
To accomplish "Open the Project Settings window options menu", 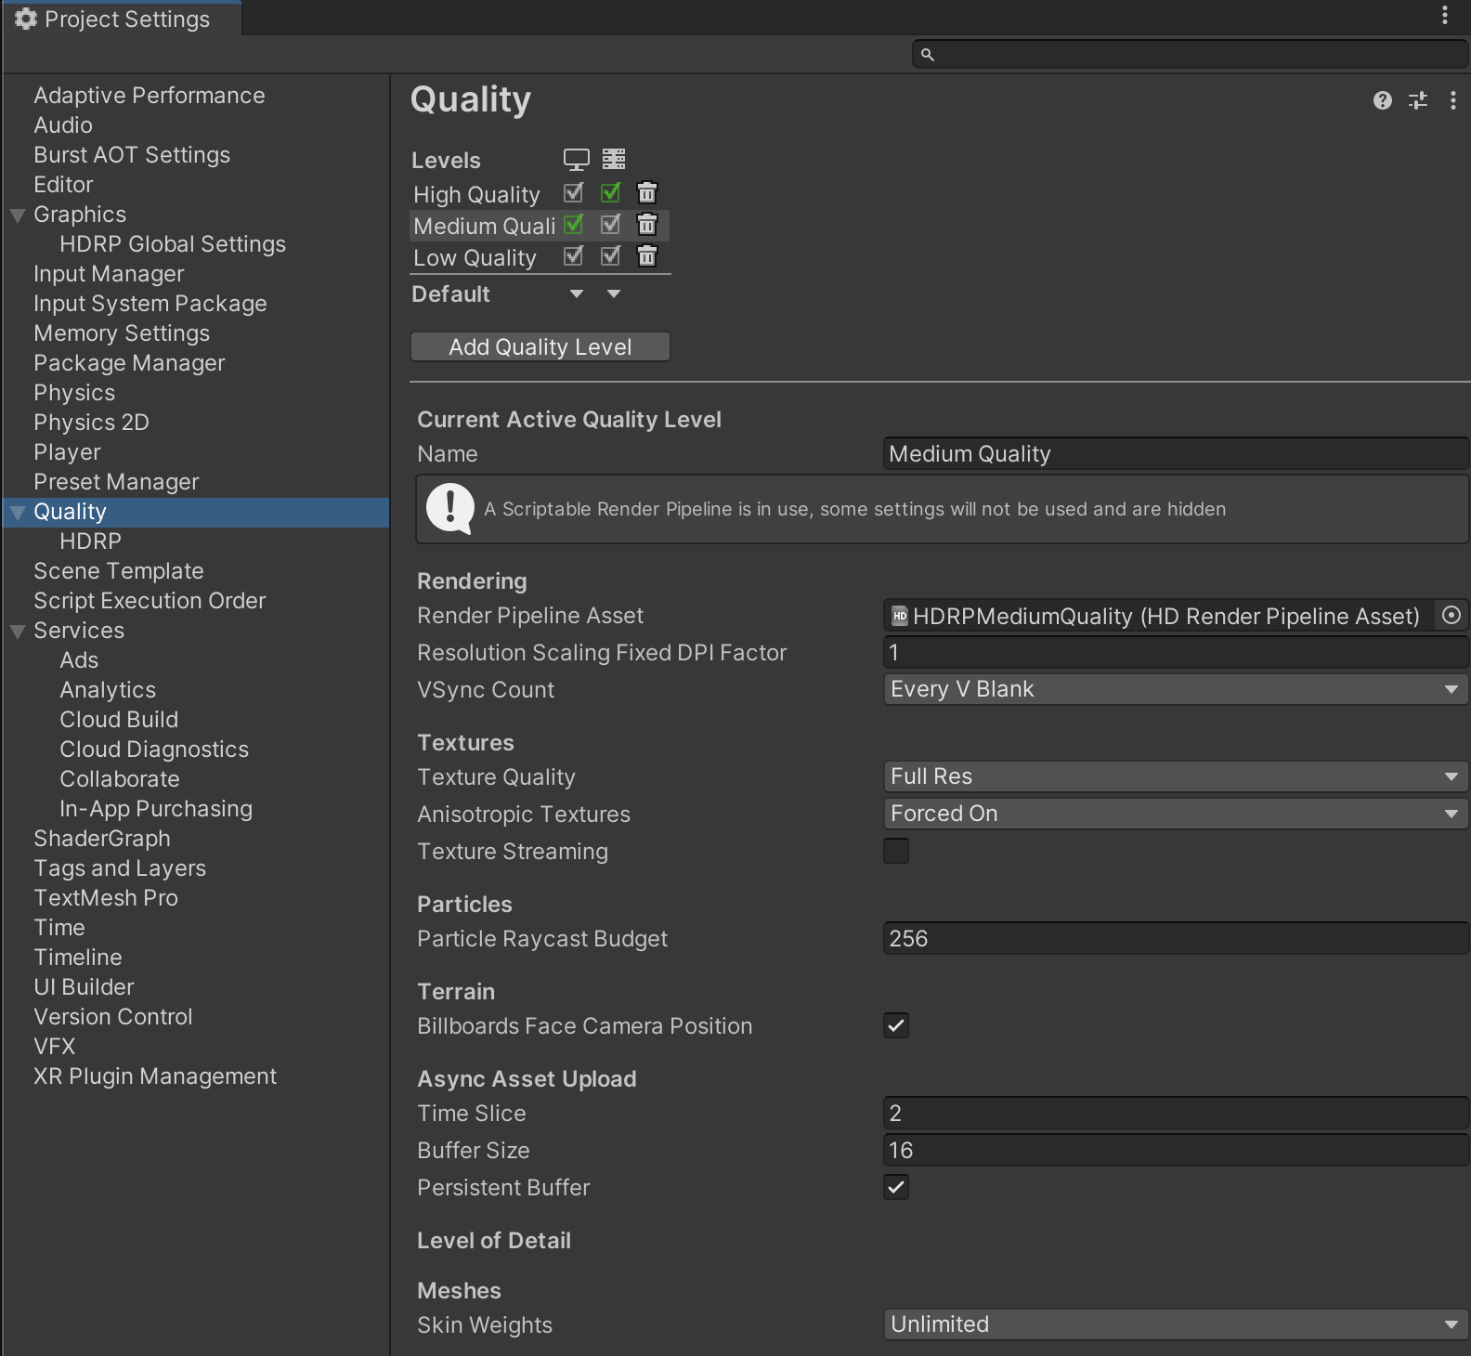I will (1445, 15).
